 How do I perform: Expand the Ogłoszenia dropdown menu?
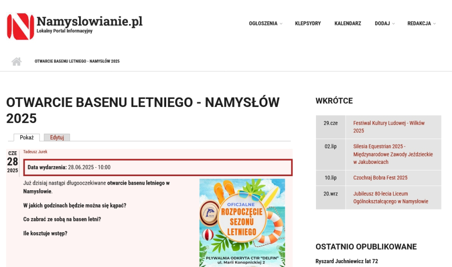[265, 24]
